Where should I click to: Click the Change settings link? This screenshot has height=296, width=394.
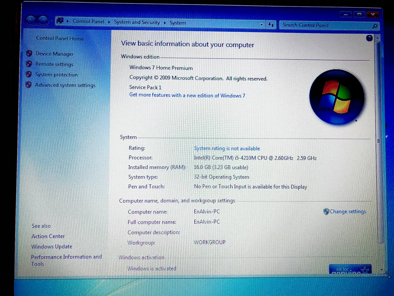[348, 212]
